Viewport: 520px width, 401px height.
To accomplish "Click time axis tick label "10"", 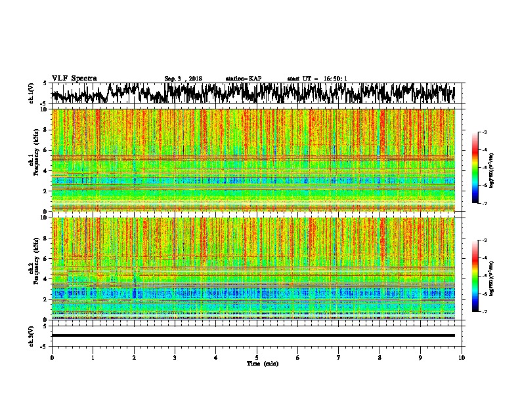I will point(462,358).
